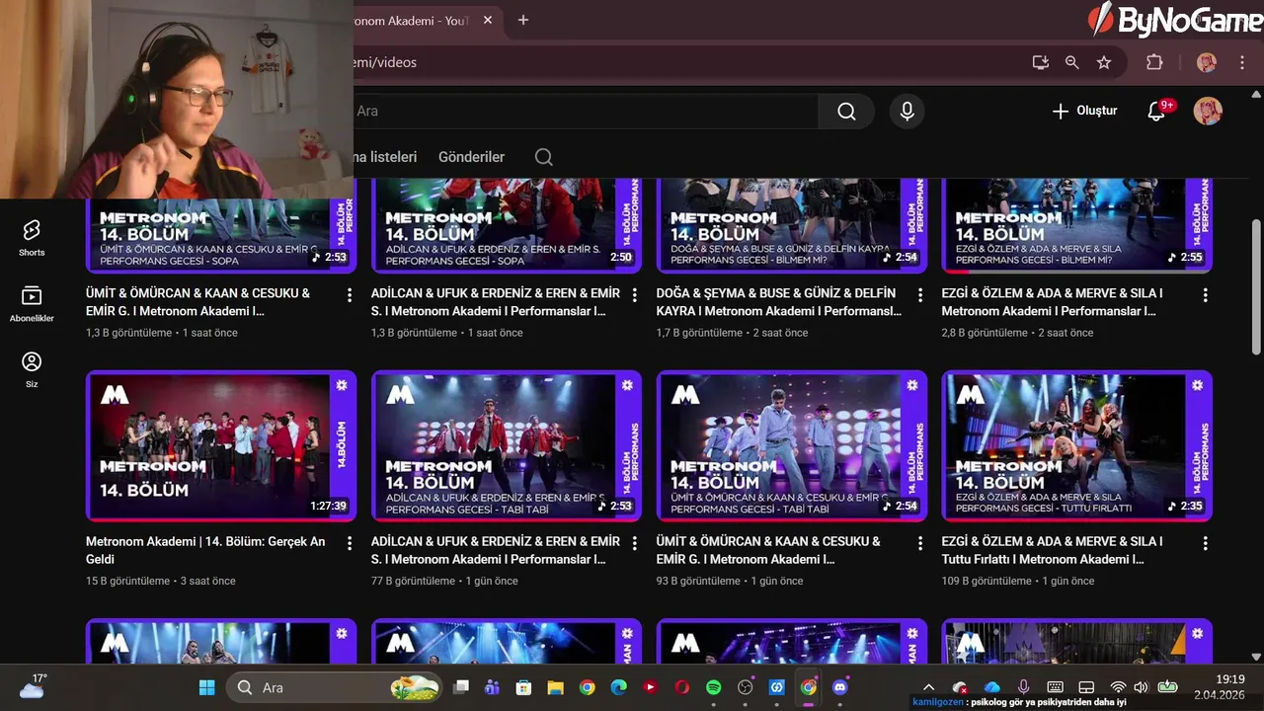Open Discord from the taskbar
The image size is (1264, 711).
[840, 687]
